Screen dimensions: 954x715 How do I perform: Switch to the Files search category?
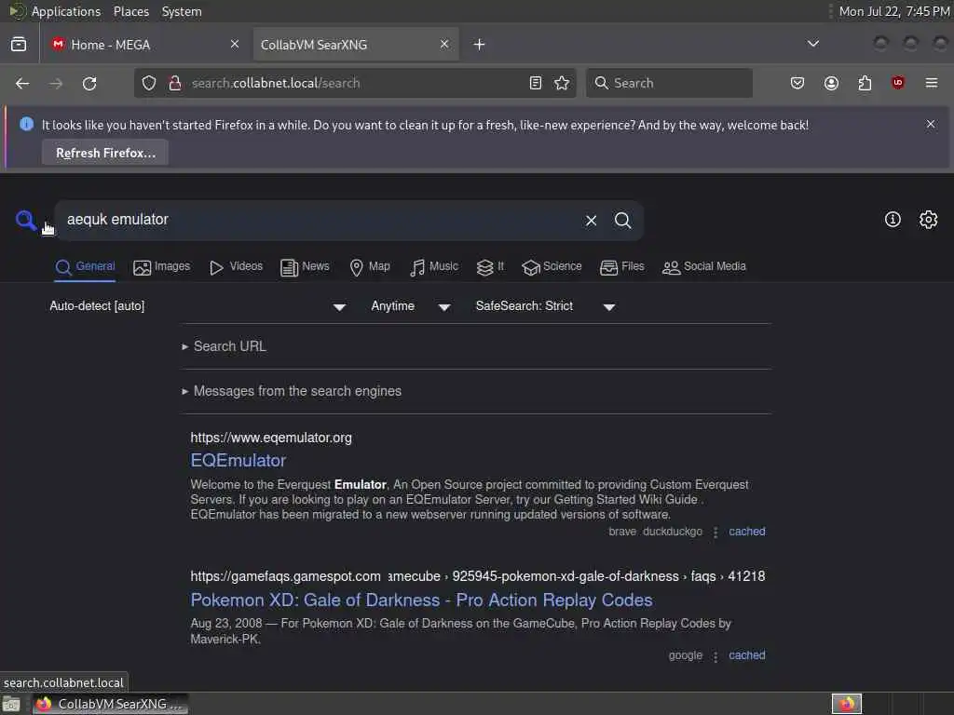pyautogui.click(x=621, y=267)
